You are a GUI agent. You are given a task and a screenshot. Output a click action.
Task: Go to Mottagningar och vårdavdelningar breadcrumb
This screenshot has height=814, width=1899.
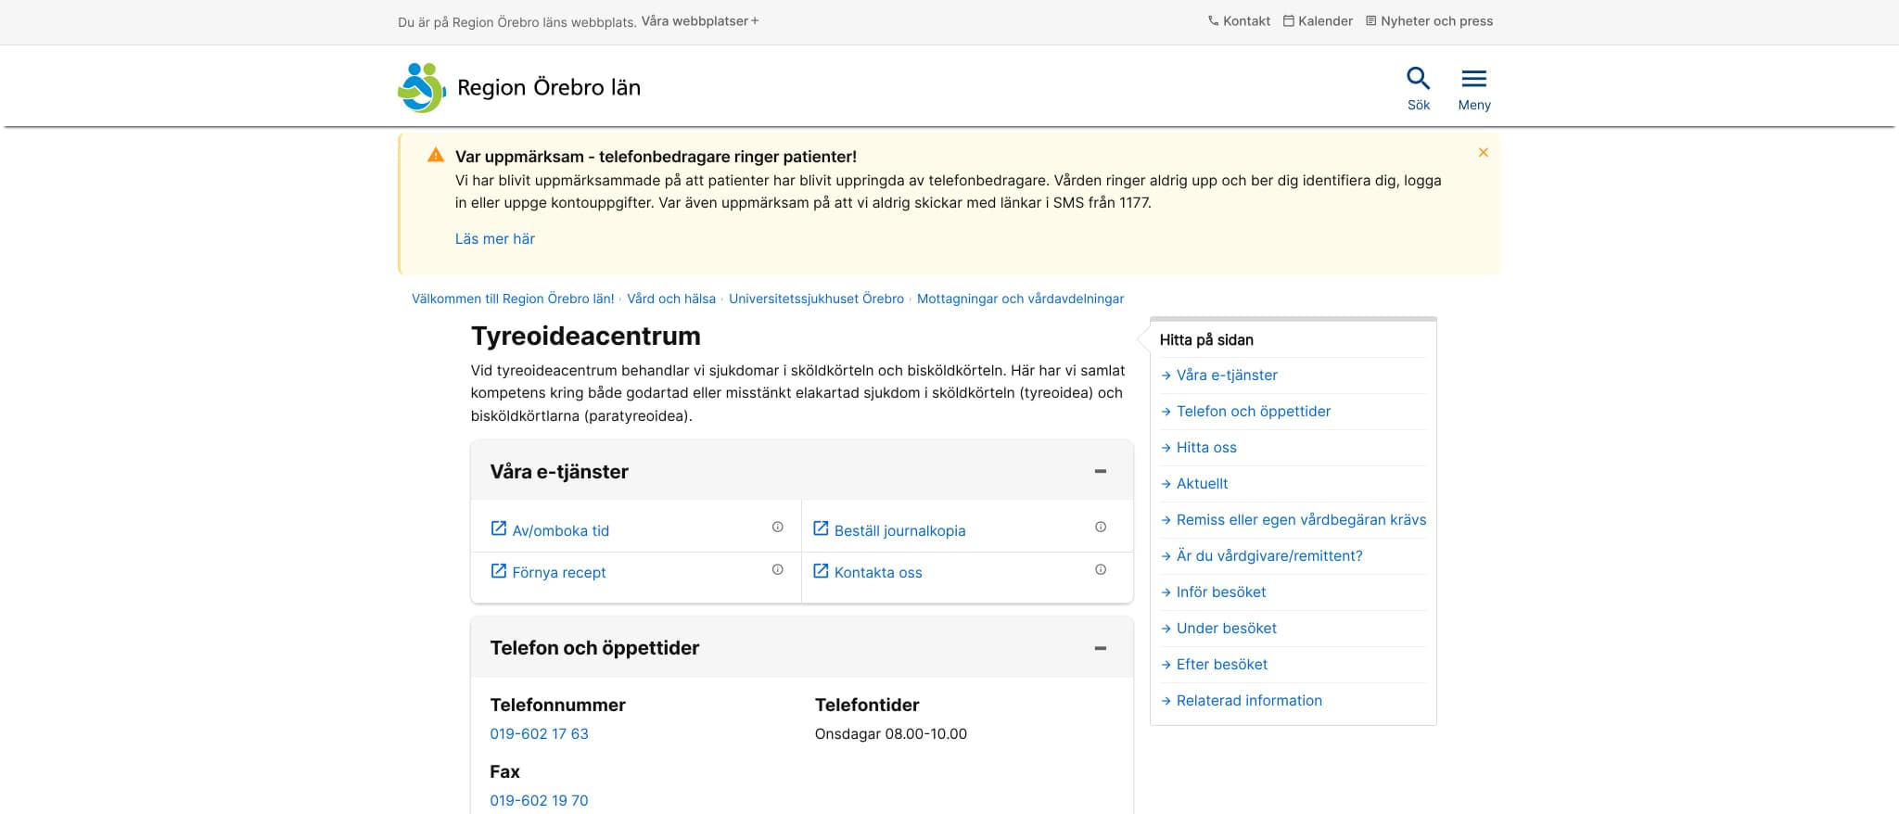click(x=1020, y=299)
